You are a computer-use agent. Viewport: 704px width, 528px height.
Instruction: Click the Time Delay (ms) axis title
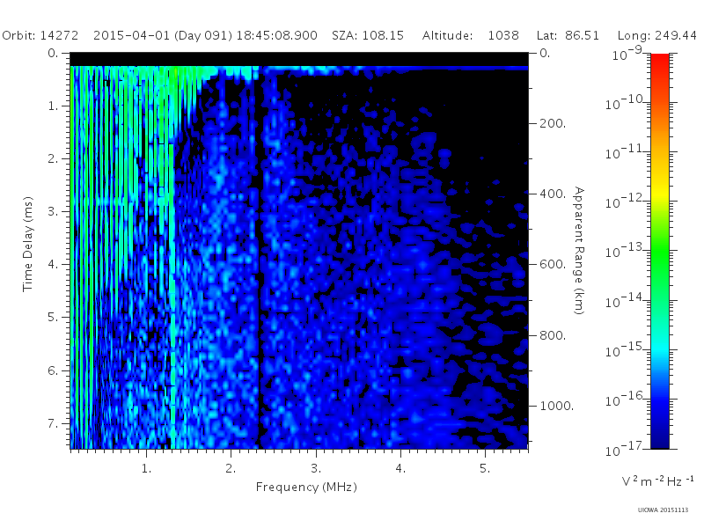28,244
